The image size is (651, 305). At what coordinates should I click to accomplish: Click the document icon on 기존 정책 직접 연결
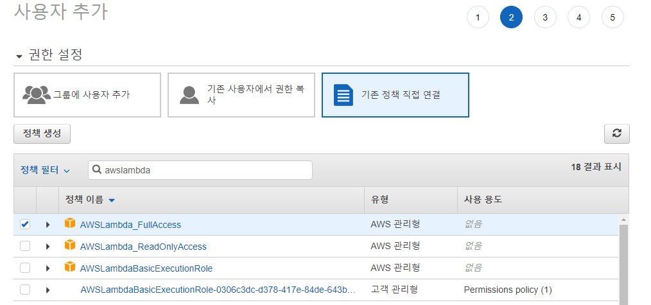pyautogui.click(x=343, y=95)
